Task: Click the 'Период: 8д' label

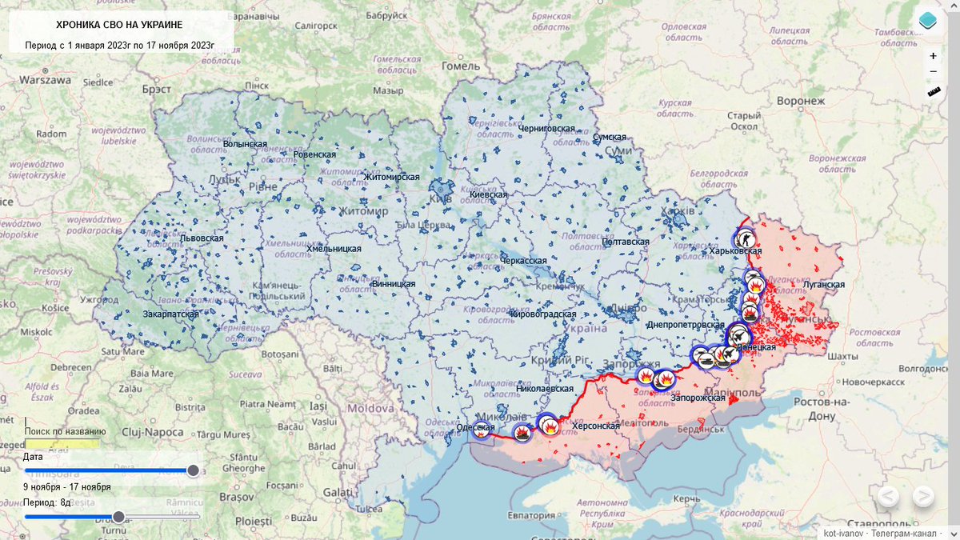Action: pos(47,502)
